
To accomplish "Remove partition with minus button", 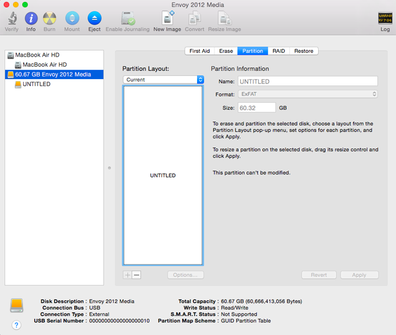I will (137, 275).
